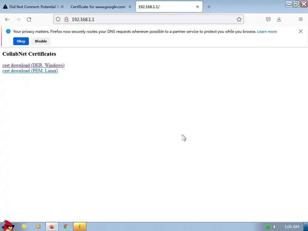Click the insecure connection padlock icon
The width and height of the screenshot is (308, 231).
pos(66,19)
